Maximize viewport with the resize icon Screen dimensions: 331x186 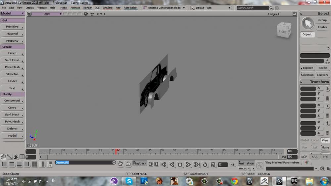(294, 14)
